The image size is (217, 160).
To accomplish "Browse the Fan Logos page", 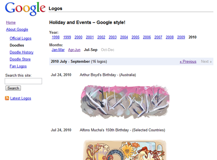I will [x=18, y=66].
